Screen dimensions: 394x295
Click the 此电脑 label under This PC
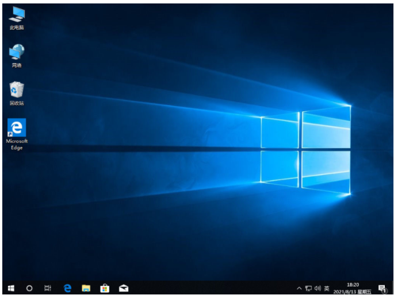17,28
